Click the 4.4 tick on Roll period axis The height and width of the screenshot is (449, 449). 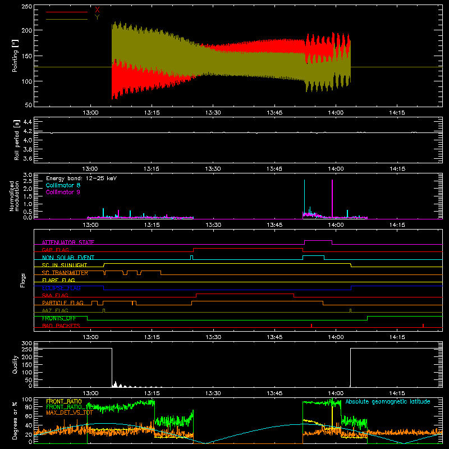coord(28,122)
